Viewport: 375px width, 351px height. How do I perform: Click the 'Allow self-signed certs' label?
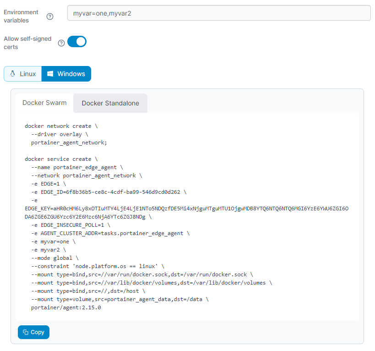[27, 43]
